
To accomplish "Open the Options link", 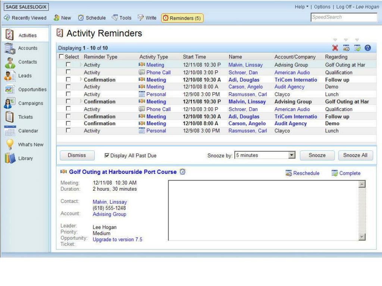I will [x=322, y=7].
